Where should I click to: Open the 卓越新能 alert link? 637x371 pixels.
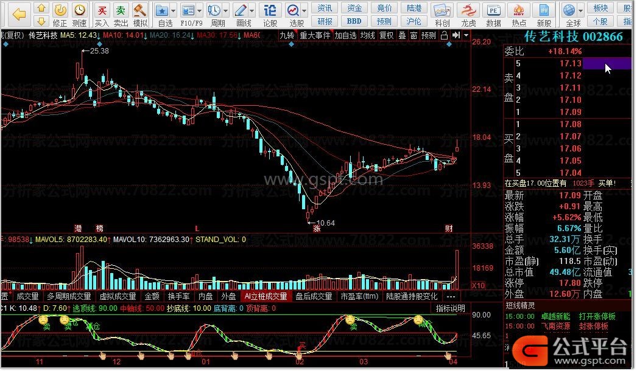[555, 317]
